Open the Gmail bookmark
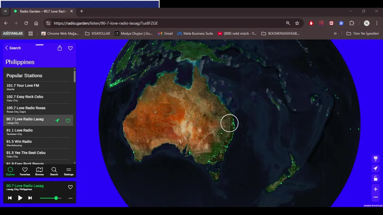The height and width of the screenshot is (215, 383). pyautogui.click(x=165, y=33)
